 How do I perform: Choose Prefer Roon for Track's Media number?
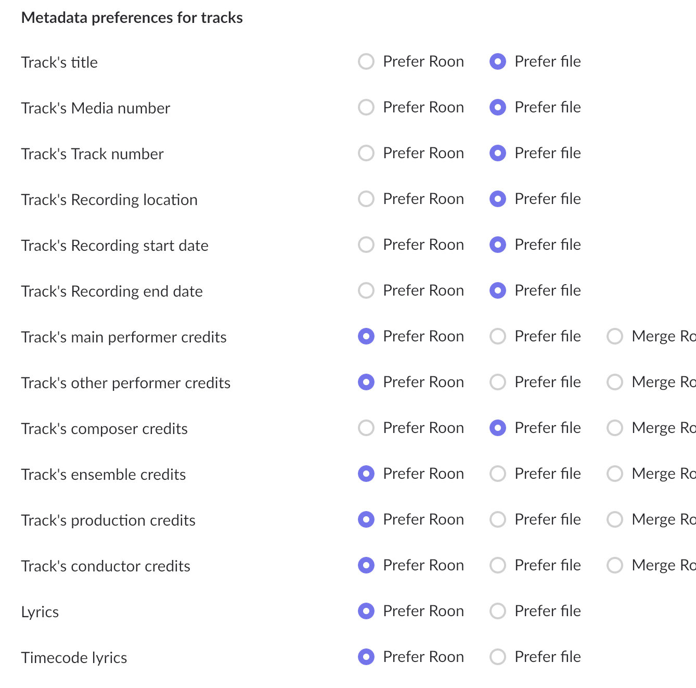[x=366, y=107]
